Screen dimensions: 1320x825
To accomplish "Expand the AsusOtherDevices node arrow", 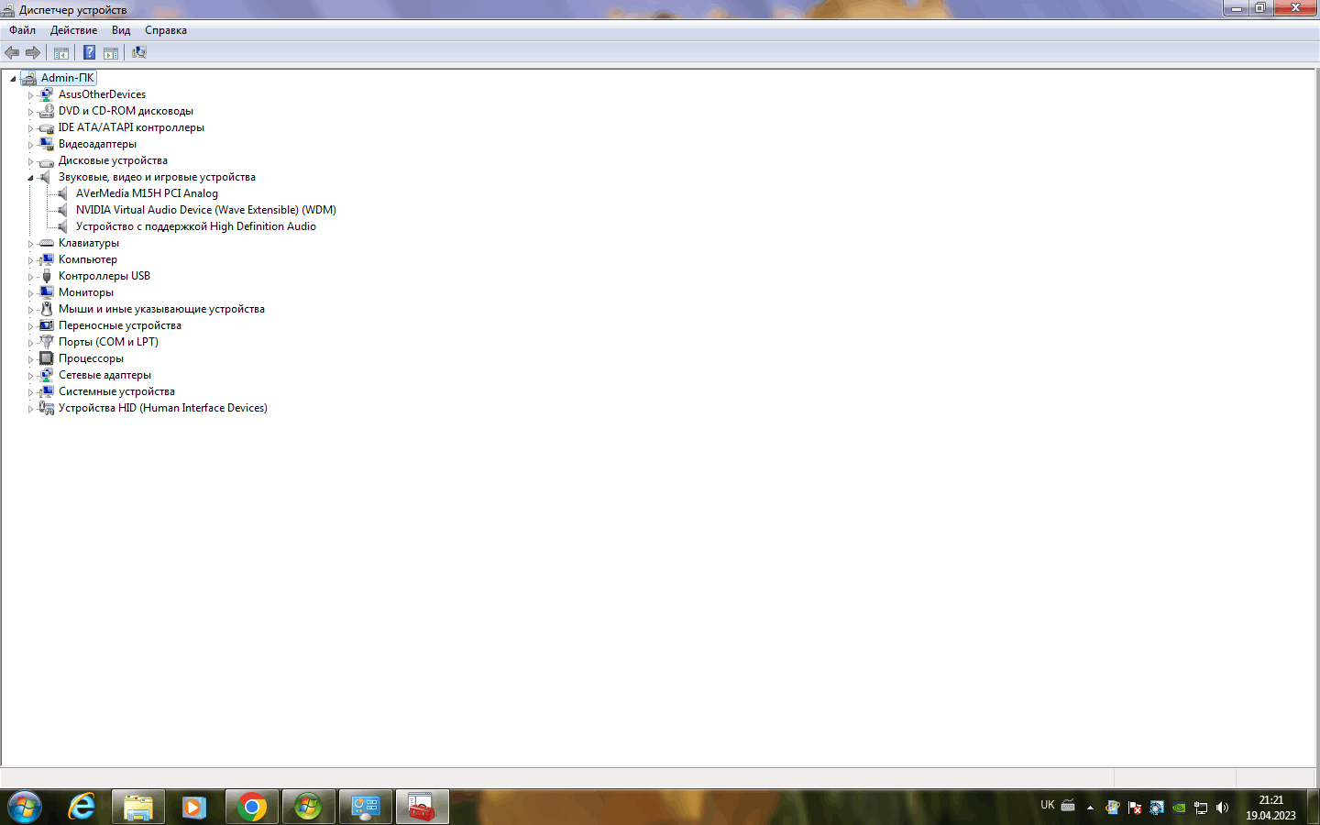I will click(x=30, y=95).
